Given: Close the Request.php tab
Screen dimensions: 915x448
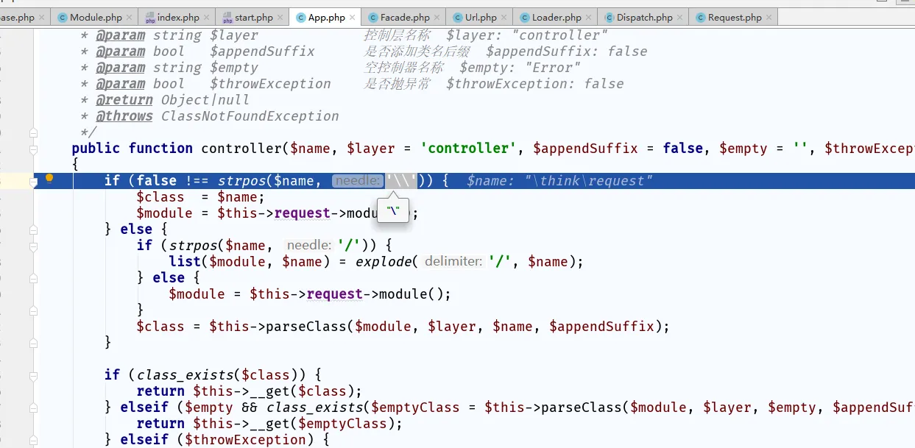Looking at the screenshot, I should [x=769, y=17].
